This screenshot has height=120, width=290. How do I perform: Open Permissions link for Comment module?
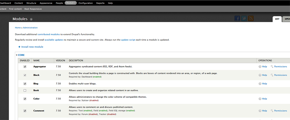point(280,111)
